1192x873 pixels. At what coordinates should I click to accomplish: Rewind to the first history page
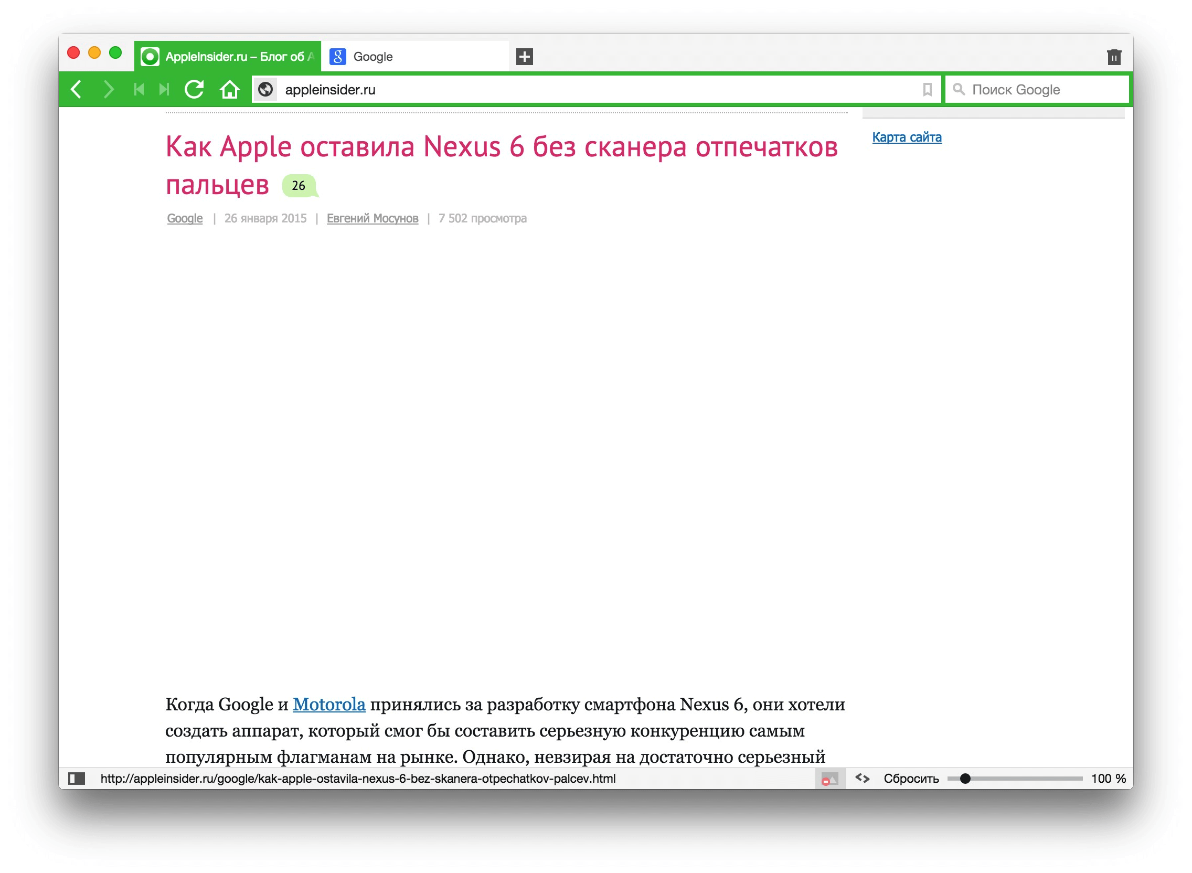(139, 89)
